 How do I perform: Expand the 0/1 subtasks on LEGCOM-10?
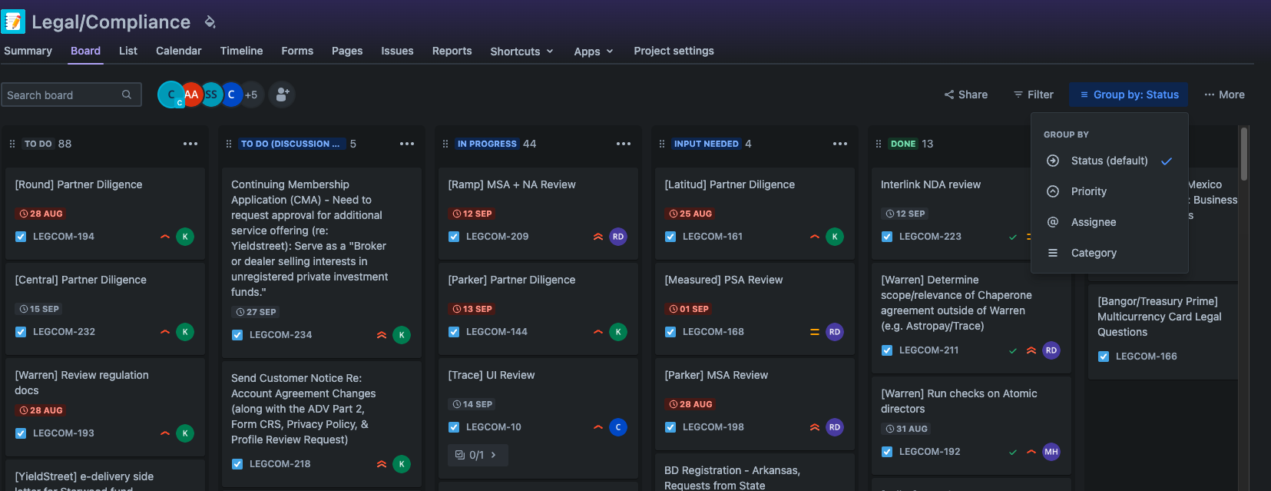tap(478, 455)
